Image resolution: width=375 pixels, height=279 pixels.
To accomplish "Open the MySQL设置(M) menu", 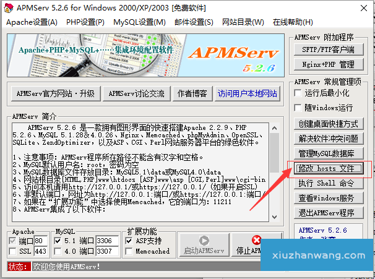I will (139, 22).
